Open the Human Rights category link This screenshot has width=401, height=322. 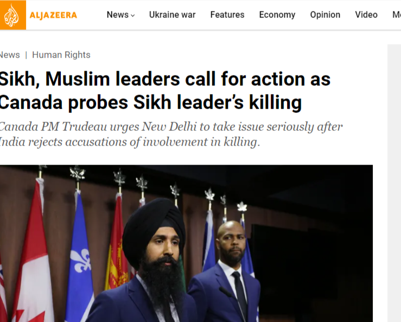[x=61, y=55]
